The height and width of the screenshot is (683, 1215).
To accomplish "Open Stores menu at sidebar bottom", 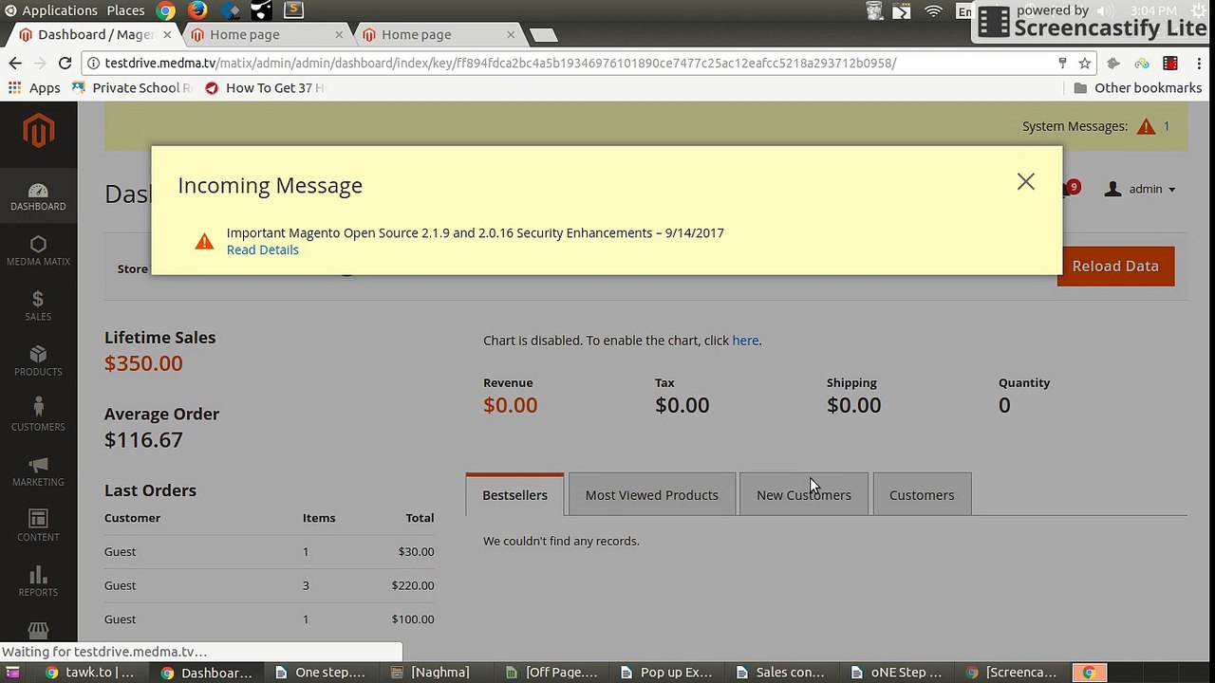I will (x=38, y=631).
